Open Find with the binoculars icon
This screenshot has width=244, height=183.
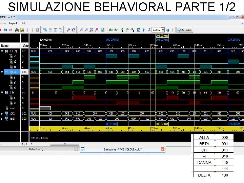(17, 30)
